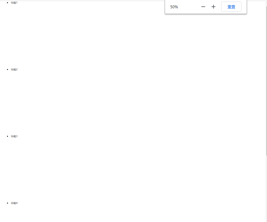Select the 50% zoom level text

point(174,7)
